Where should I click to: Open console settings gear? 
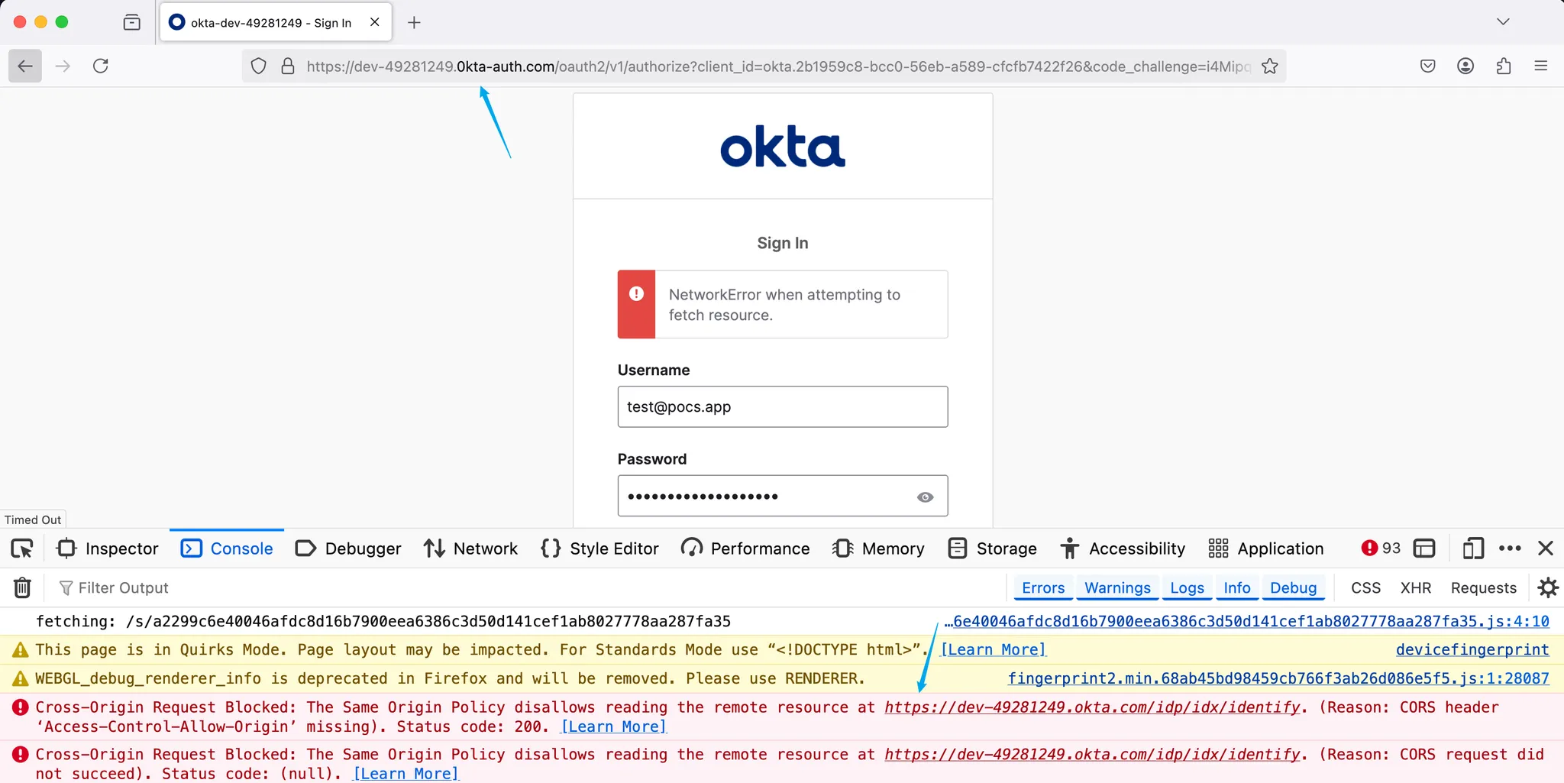(x=1547, y=587)
